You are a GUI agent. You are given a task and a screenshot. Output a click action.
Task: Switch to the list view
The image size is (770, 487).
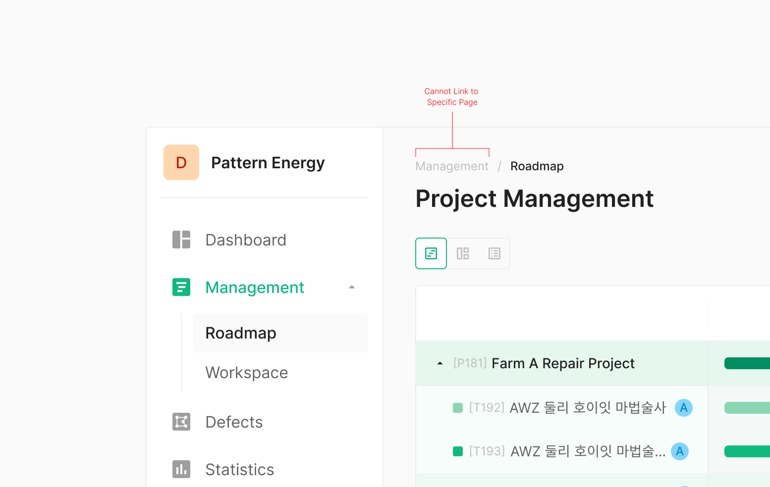[x=495, y=253]
